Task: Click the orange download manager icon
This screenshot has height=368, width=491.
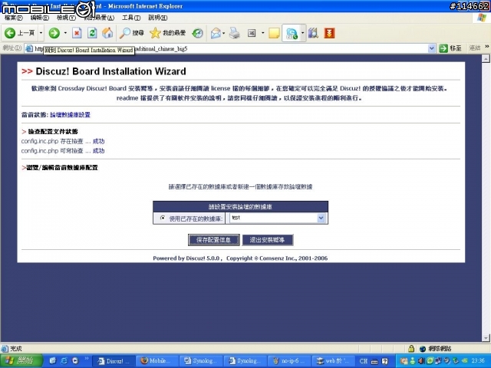Action: 329,33
